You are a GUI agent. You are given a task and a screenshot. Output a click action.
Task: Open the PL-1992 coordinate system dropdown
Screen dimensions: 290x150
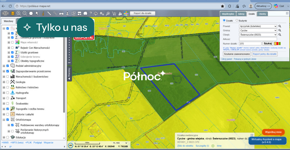[120, 143]
